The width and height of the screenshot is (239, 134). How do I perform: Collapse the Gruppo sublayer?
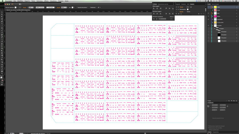point(215,29)
